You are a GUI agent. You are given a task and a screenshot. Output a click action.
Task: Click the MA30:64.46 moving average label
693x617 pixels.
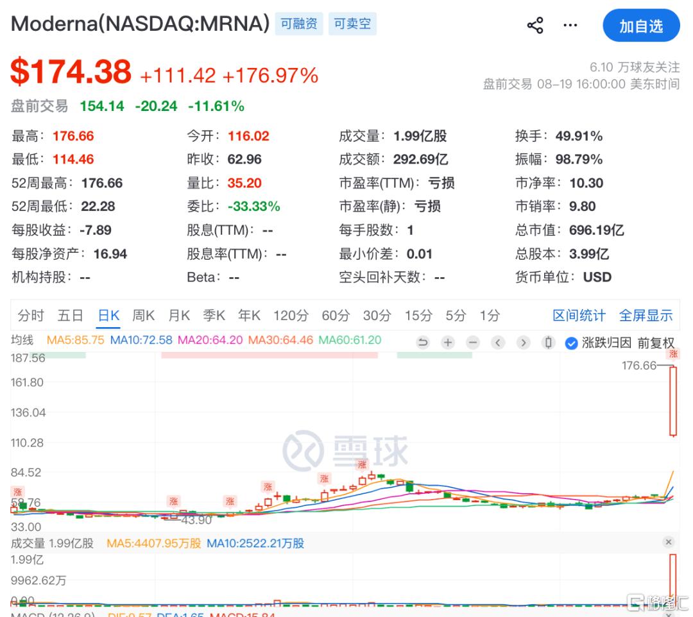click(x=280, y=340)
